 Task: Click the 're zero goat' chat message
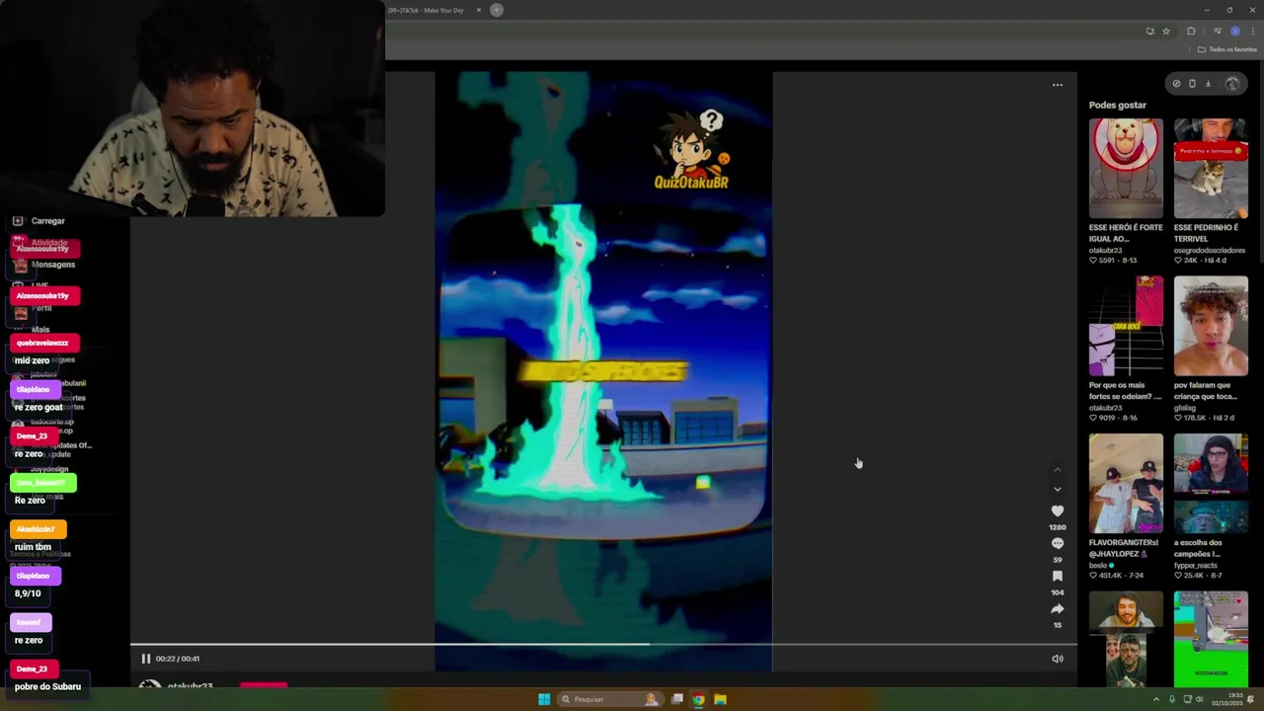pos(39,407)
